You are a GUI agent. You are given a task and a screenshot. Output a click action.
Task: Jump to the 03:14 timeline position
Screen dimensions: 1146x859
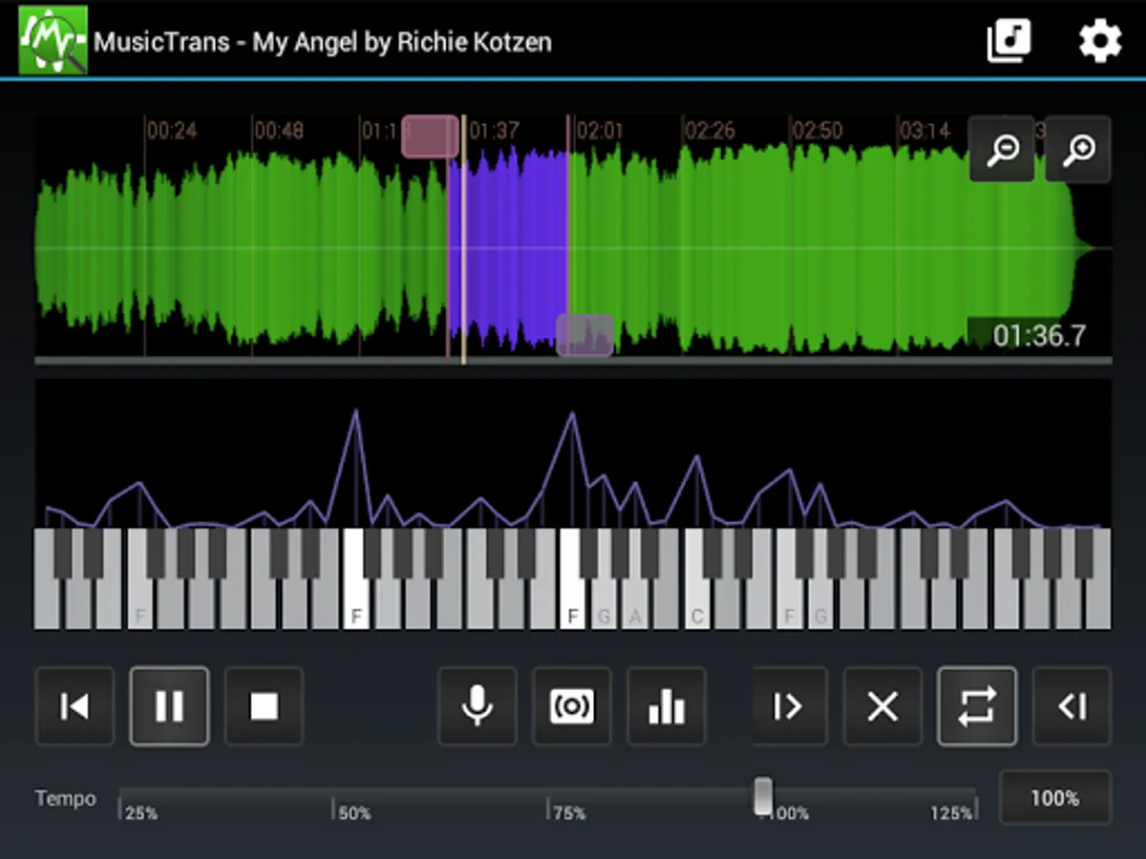(924, 131)
